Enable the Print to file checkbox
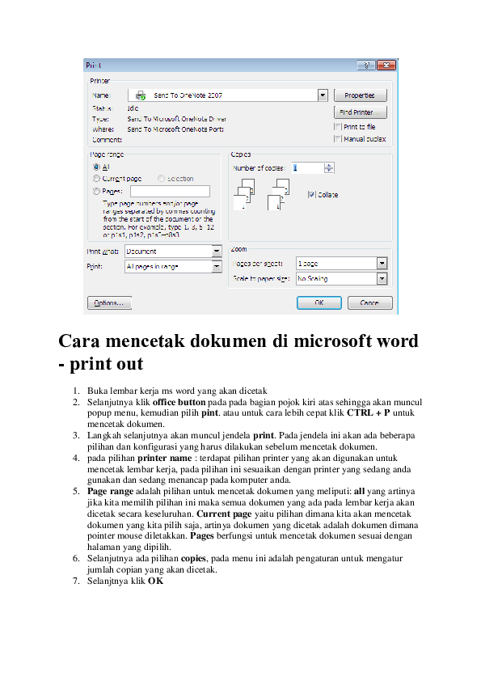481x681 pixels. tap(338, 126)
